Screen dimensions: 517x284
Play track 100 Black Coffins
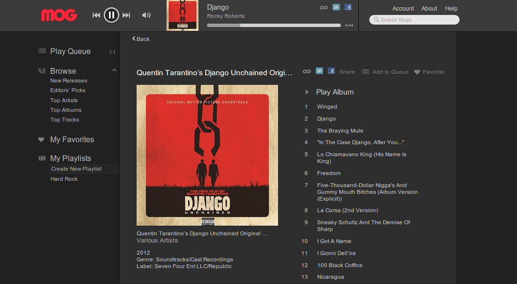340,265
